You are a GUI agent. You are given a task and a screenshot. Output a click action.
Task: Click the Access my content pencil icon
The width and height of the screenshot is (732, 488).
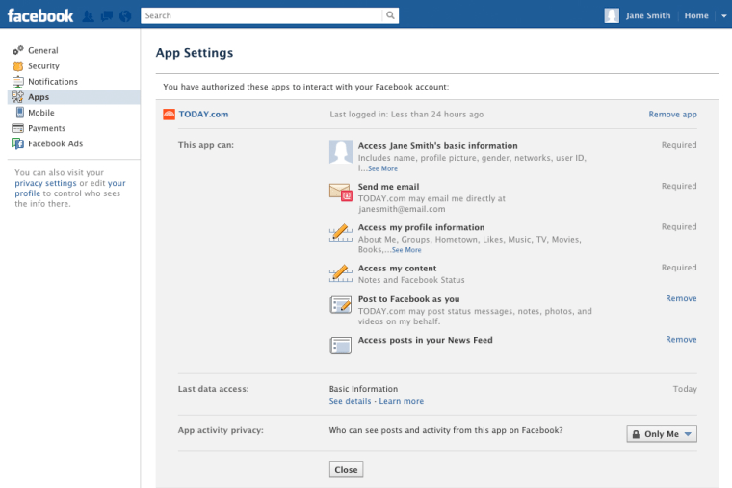341,273
